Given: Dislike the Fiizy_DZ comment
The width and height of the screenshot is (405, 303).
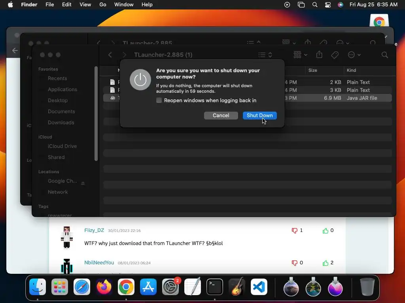Looking at the screenshot, I should [x=294, y=230].
